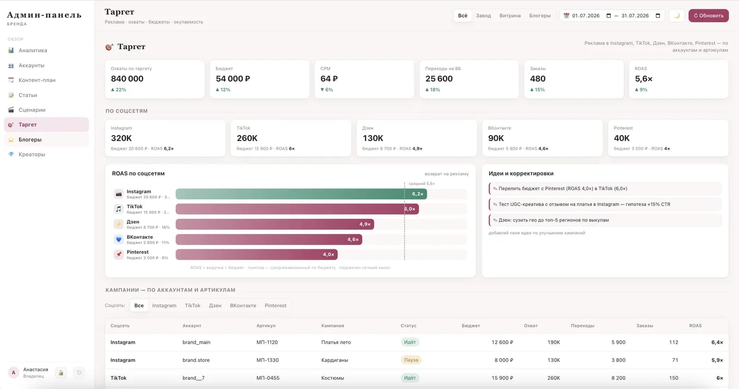Open Аналитика in the sidebar
This screenshot has width=739, height=389.
(x=46, y=50)
